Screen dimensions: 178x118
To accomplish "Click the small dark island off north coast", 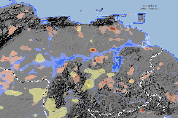I will (x=80, y=11).
